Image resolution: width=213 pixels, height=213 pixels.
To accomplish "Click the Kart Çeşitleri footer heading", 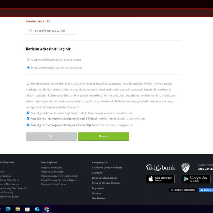I will [x=49, y=163].
